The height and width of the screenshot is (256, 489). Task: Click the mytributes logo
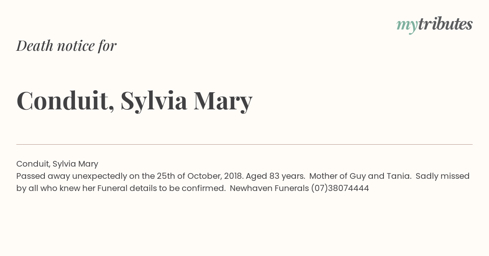pos(434,24)
